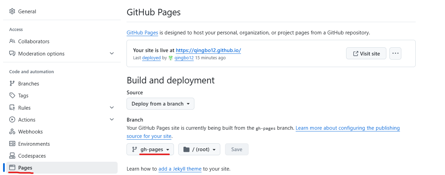Click the external link icon on Visit site

pyautogui.click(x=356, y=53)
